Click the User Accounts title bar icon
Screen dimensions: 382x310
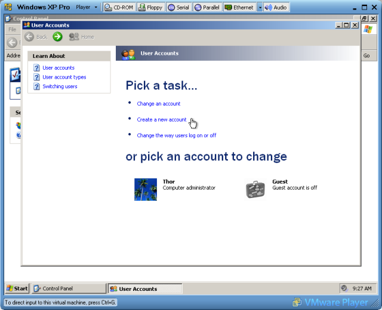[27, 25]
